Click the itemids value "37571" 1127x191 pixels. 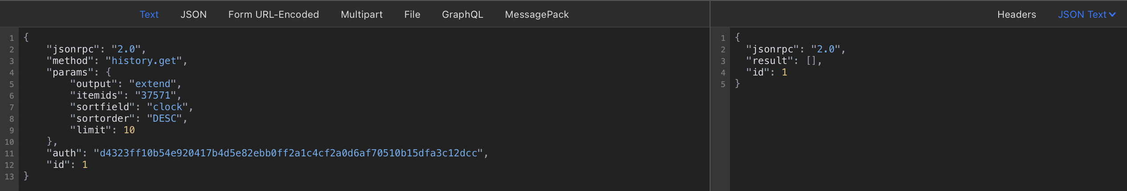pyautogui.click(x=155, y=95)
